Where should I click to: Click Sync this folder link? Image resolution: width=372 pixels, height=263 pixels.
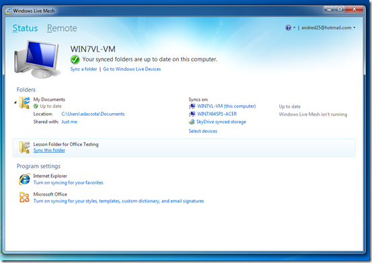[x=49, y=150]
